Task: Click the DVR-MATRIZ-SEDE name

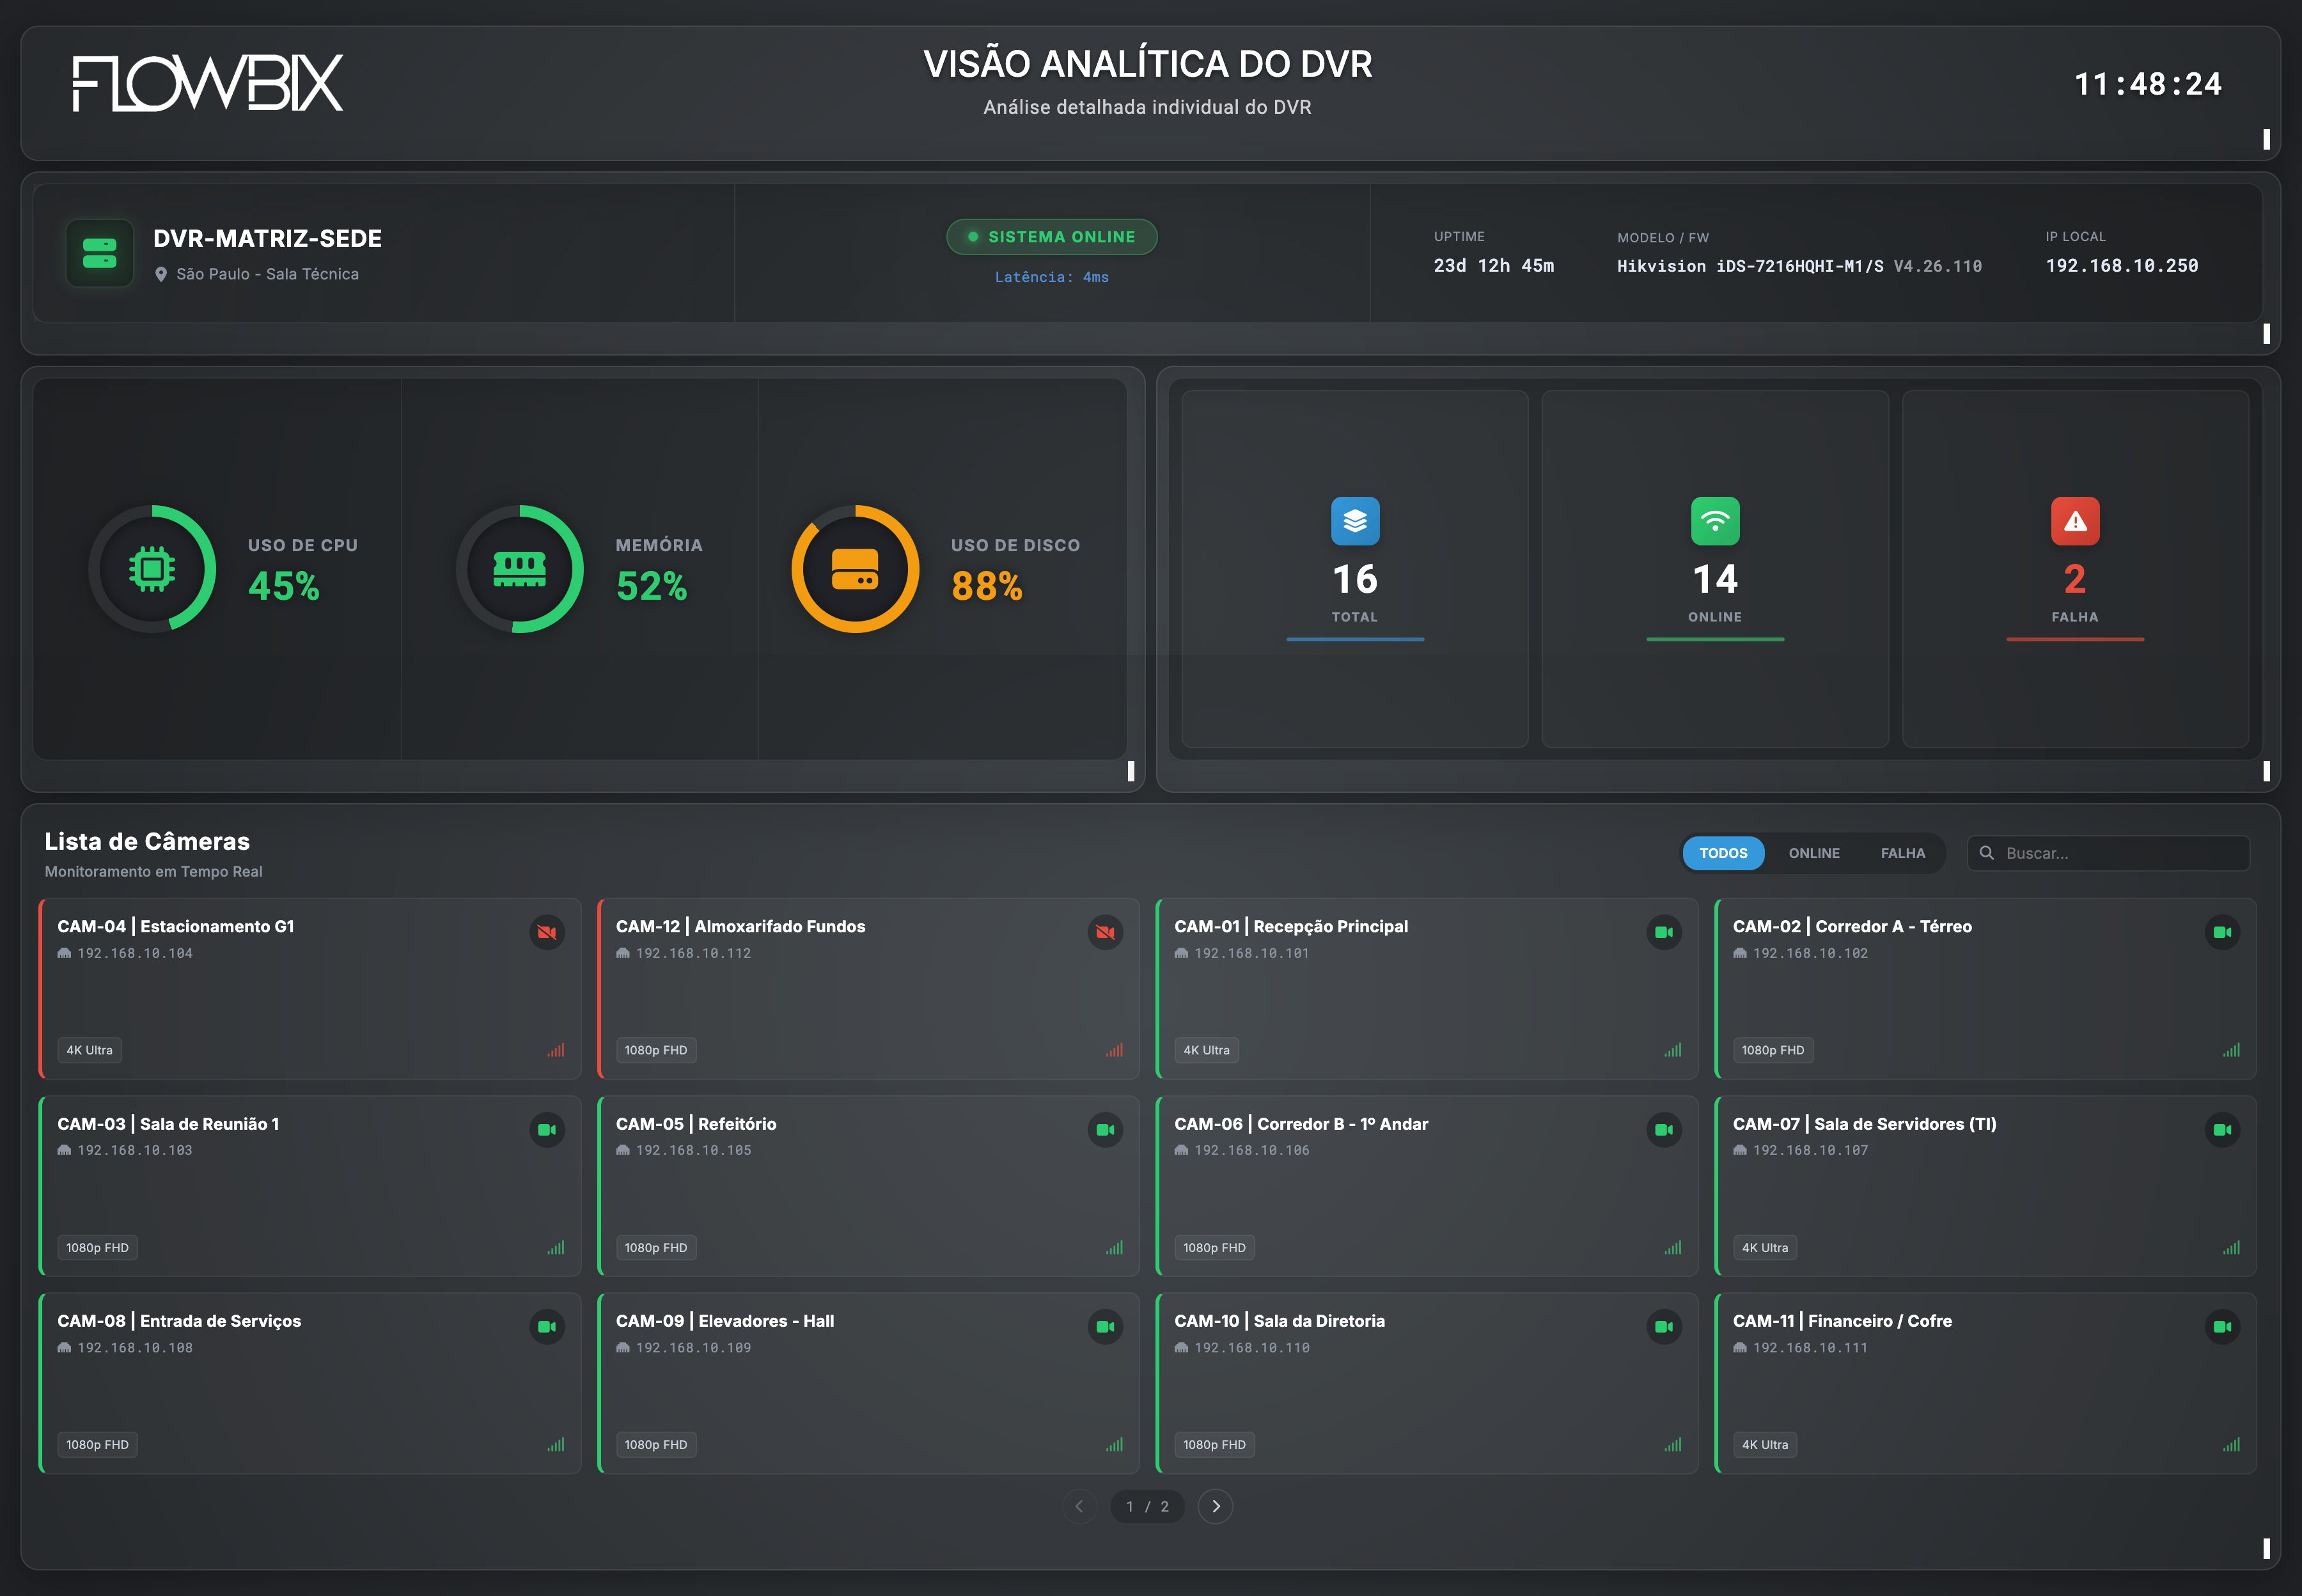Action: pos(267,238)
